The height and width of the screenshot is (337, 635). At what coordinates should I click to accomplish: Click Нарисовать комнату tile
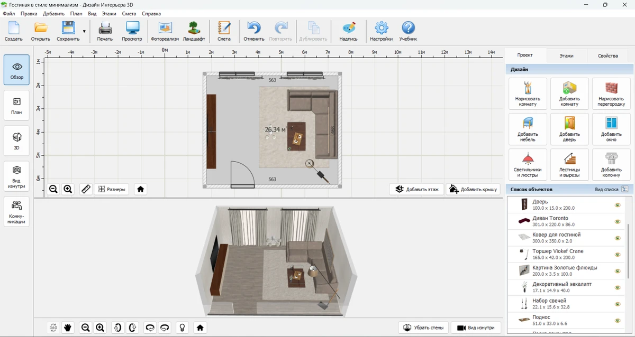tap(528, 93)
